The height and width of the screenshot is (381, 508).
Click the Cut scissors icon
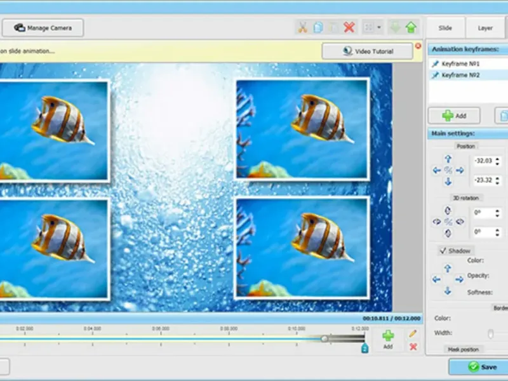click(x=303, y=27)
